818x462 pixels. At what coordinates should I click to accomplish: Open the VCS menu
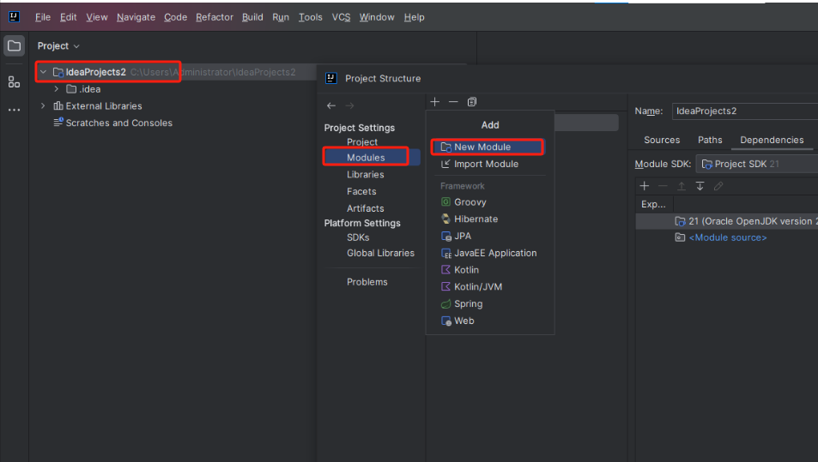click(341, 17)
